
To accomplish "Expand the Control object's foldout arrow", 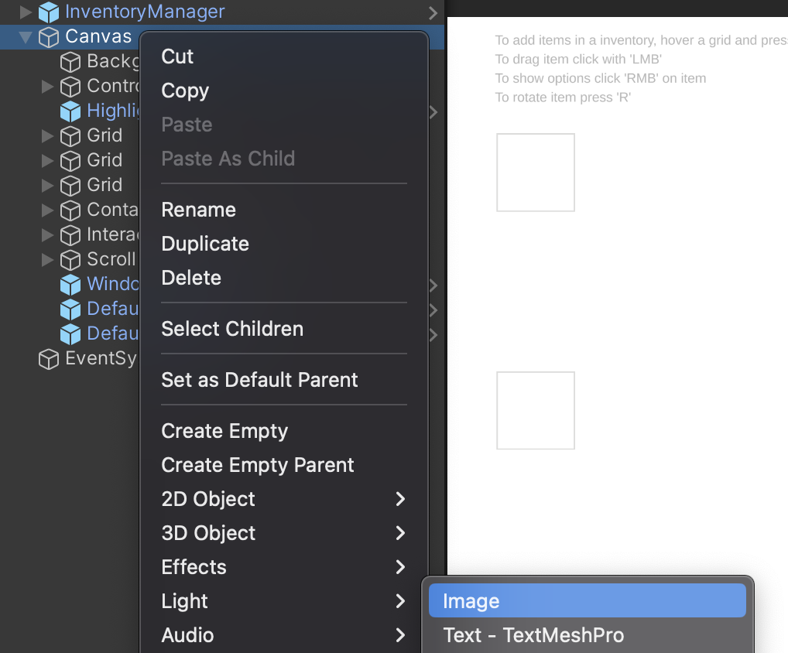I will [47, 87].
